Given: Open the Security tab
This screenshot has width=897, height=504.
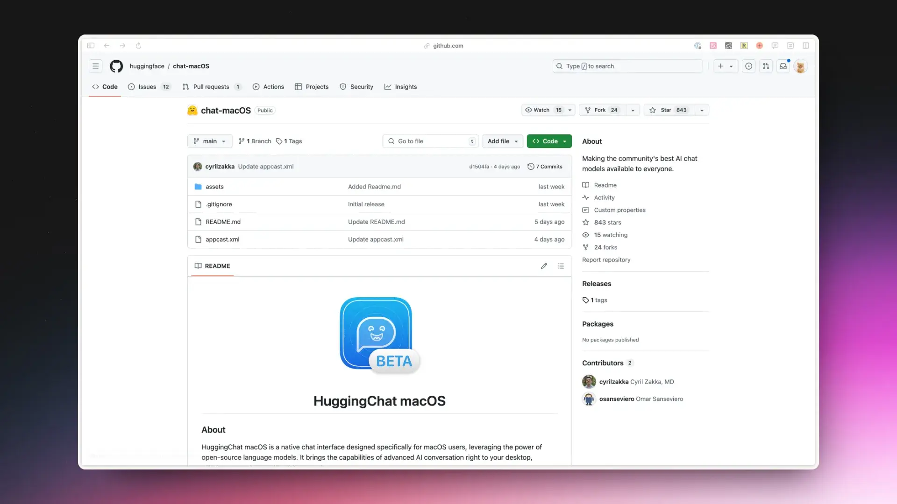Looking at the screenshot, I should click(356, 87).
